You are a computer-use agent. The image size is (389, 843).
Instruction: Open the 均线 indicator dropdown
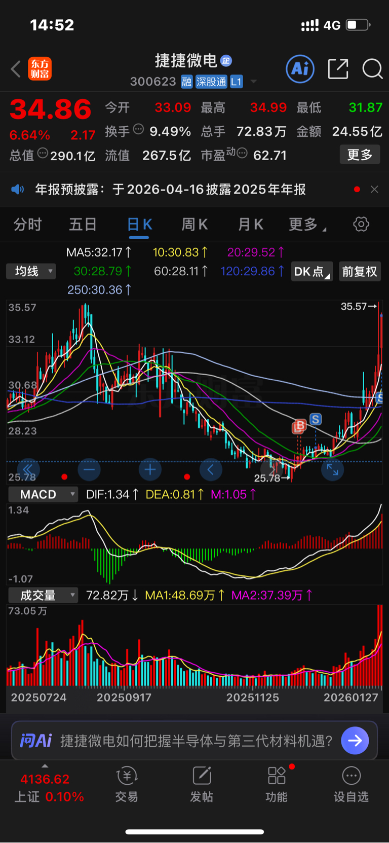coord(31,271)
